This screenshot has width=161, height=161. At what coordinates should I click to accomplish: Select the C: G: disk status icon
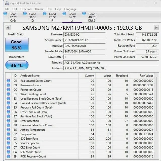tap(5, 14)
